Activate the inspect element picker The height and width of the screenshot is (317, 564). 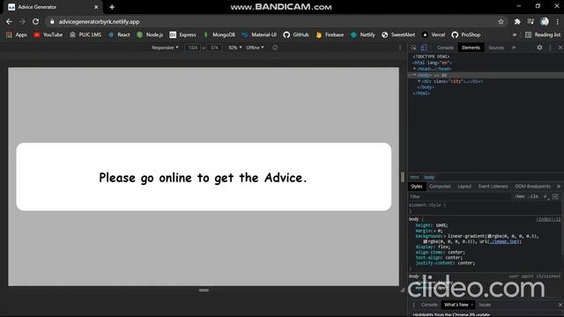tap(413, 48)
